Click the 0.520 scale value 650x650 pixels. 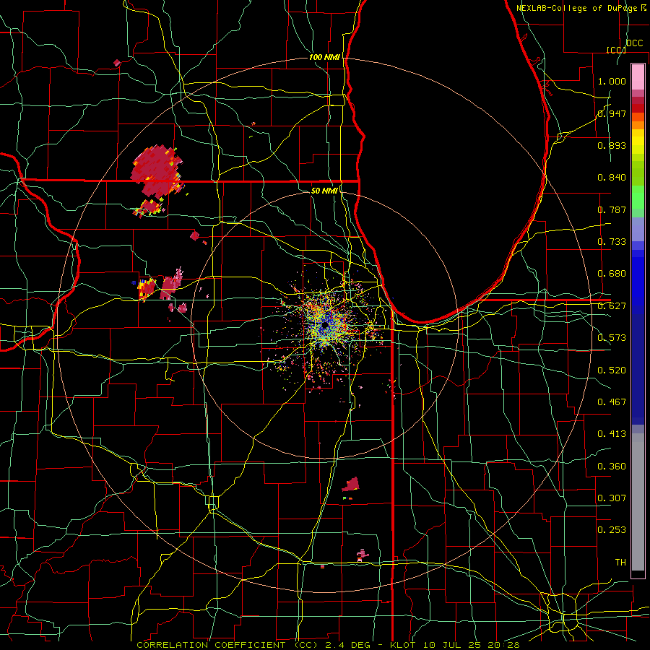pyautogui.click(x=612, y=370)
